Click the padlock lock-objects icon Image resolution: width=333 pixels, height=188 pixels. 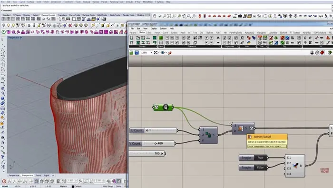pos(29,26)
